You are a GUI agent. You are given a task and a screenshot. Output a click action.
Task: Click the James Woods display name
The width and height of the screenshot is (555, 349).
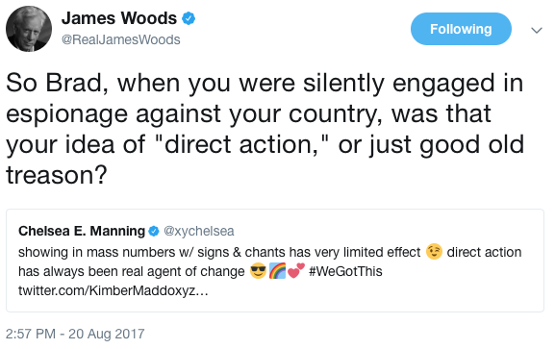pos(119,18)
